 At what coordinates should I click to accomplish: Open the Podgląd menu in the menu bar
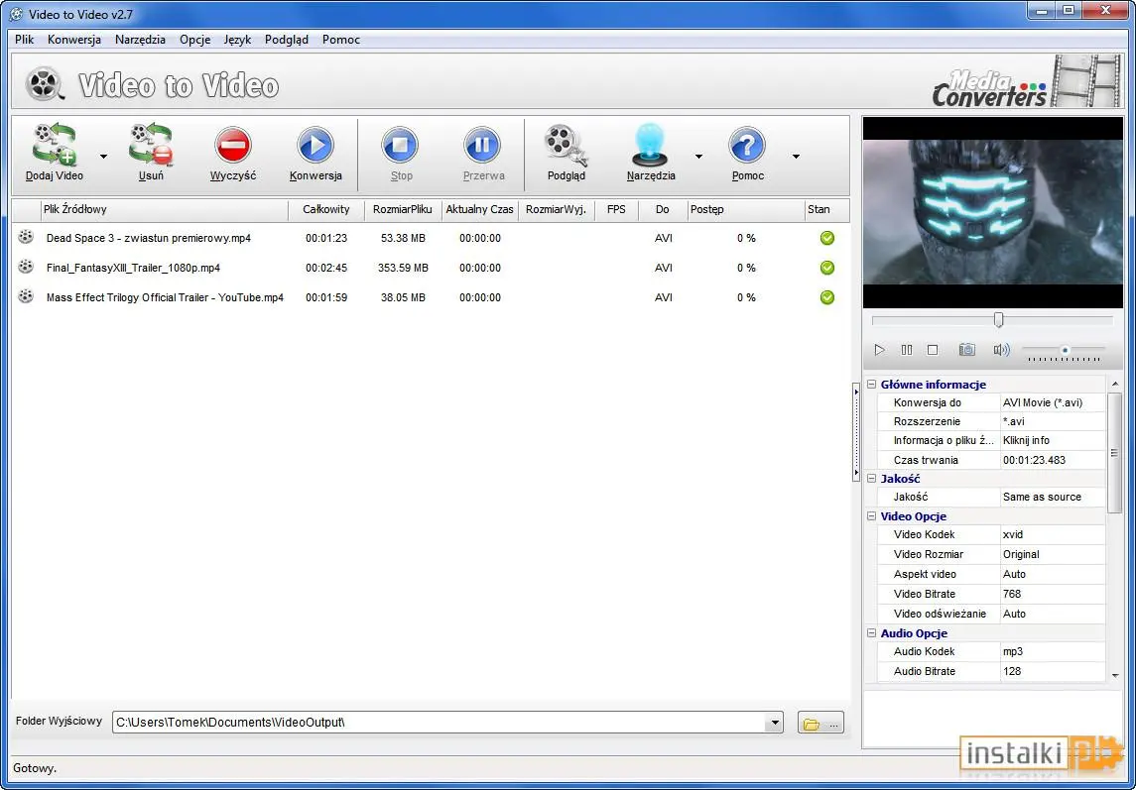286,40
